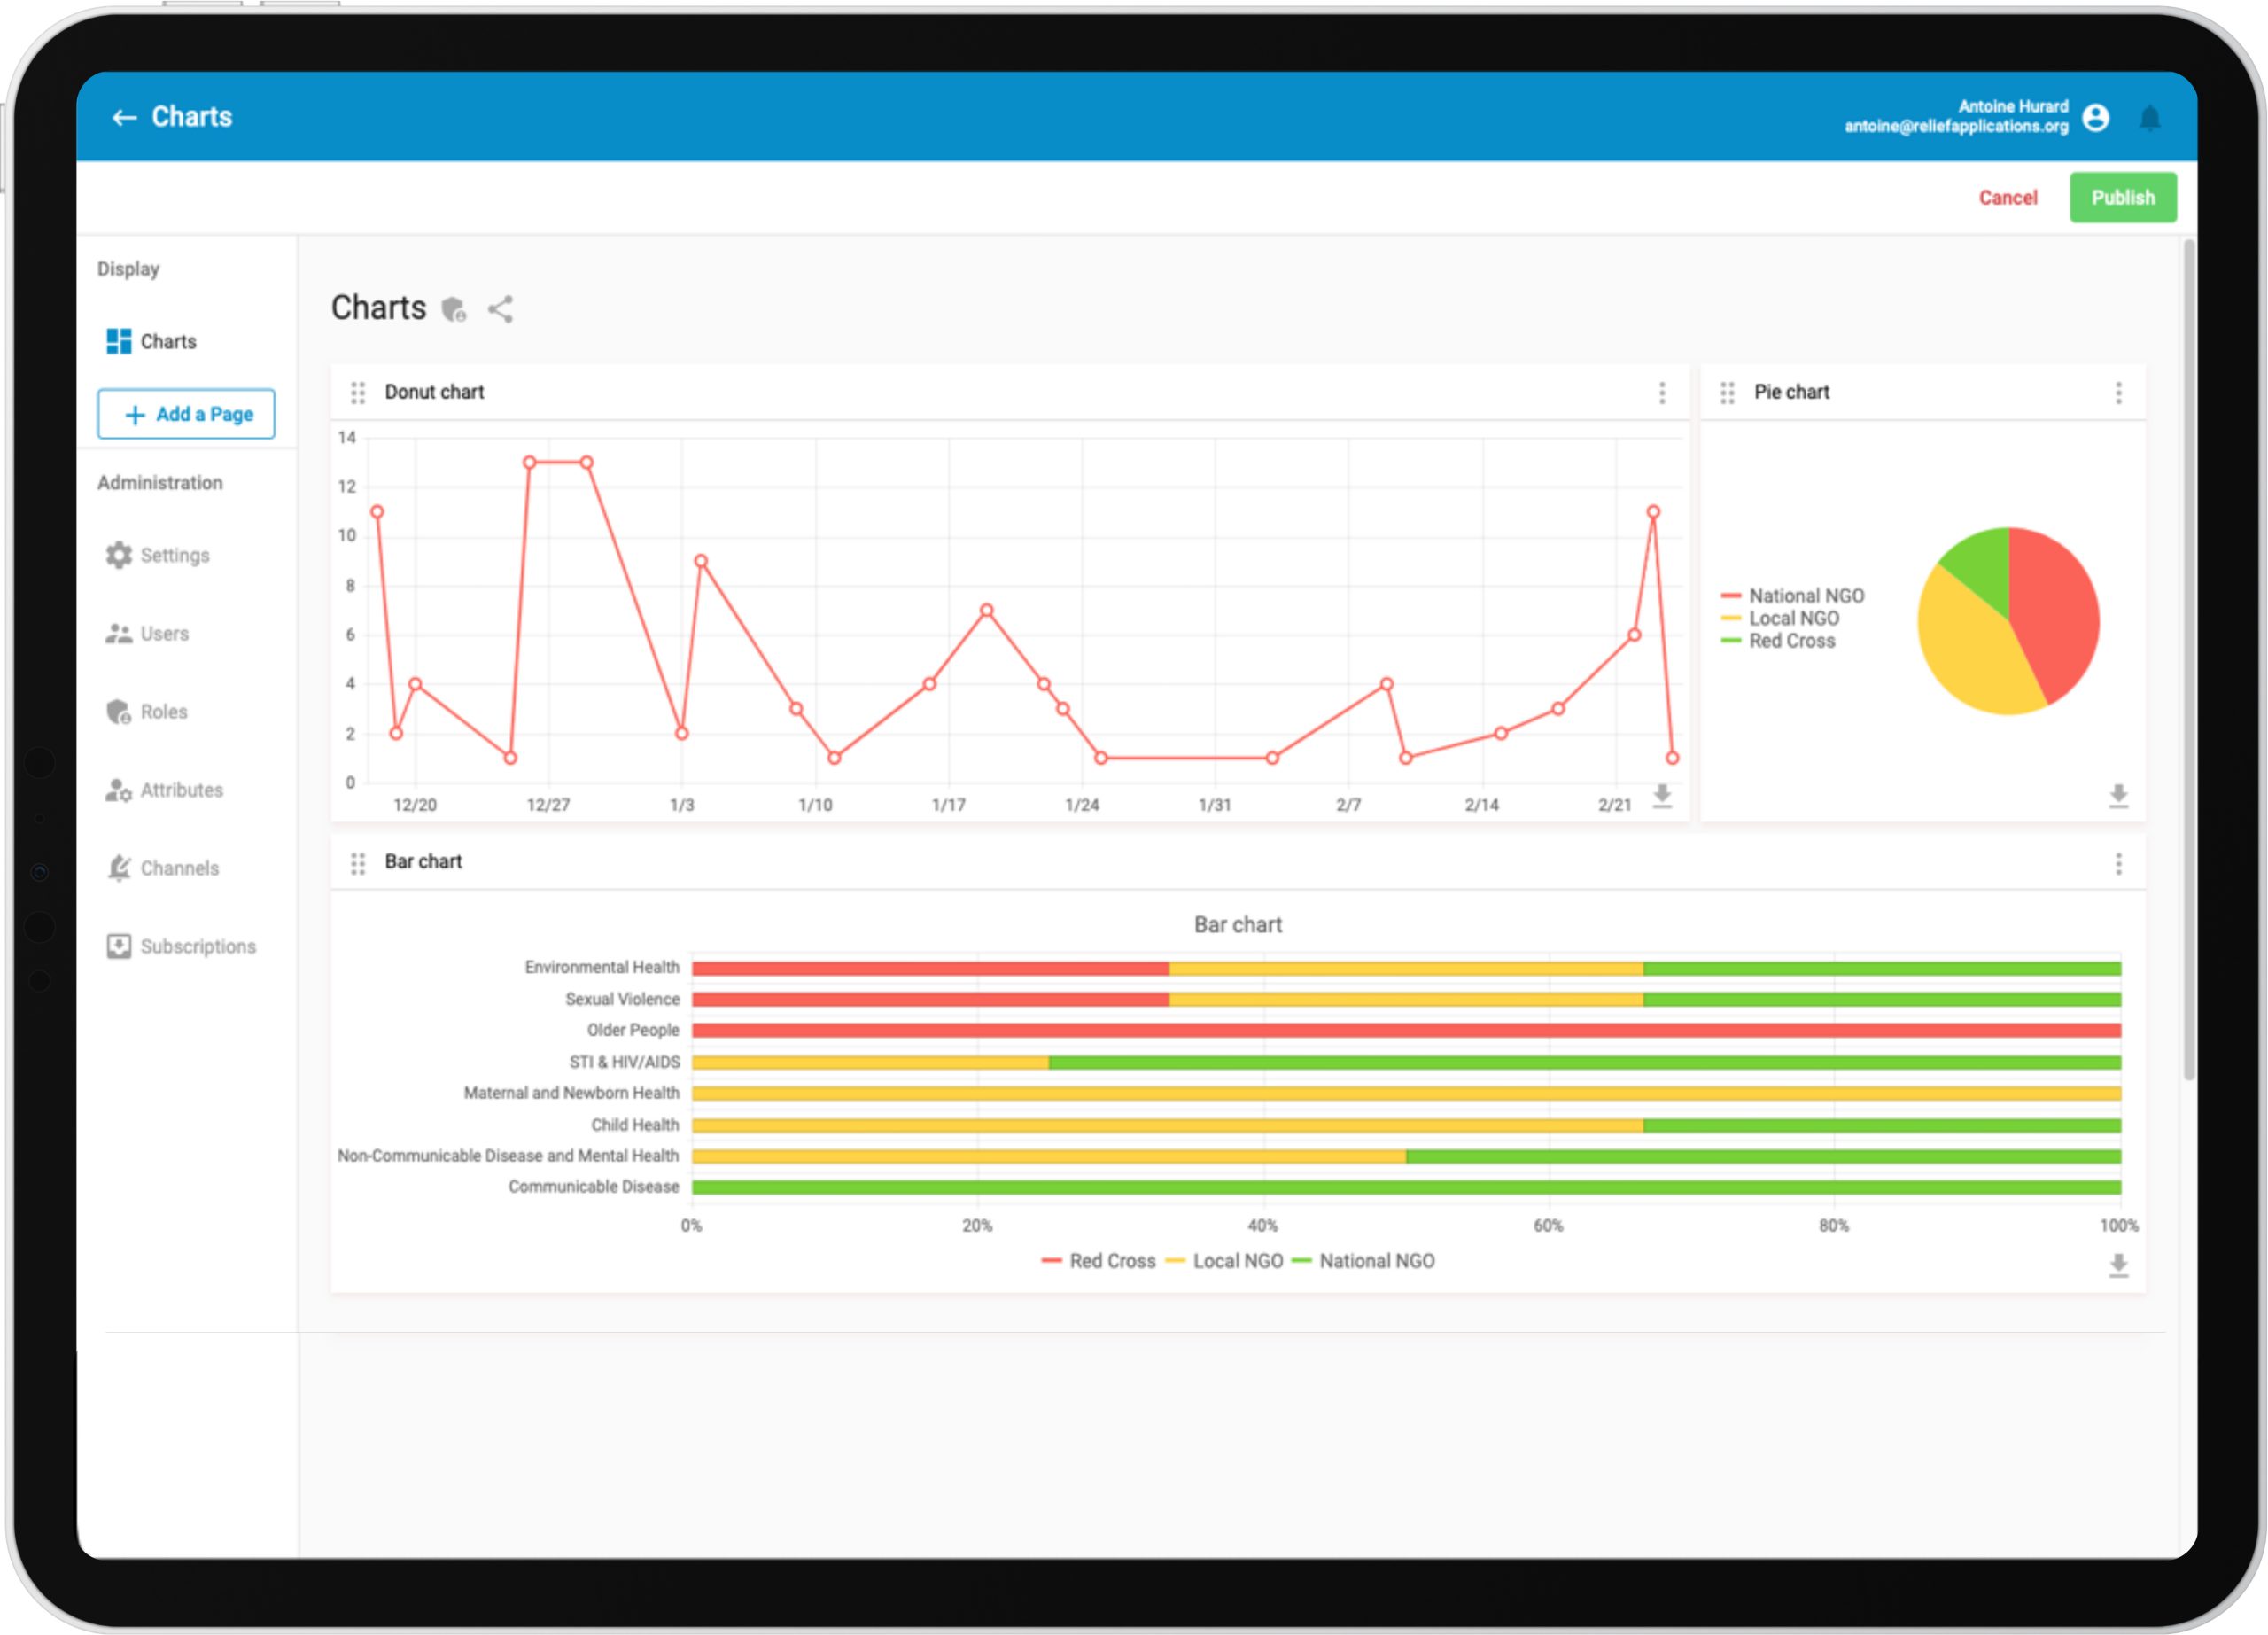Grab the Donut chart drag handle
This screenshot has width=2268, height=1635.
click(x=358, y=393)
